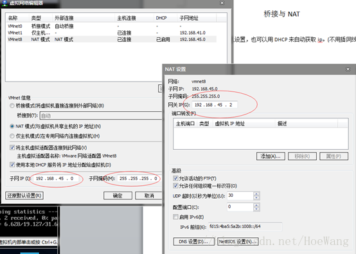This screenshot has height=254, width=356.
Task: Click the 桥接与 NAT heading in the document
Action: pyautogui.click(x=281, y=14)
